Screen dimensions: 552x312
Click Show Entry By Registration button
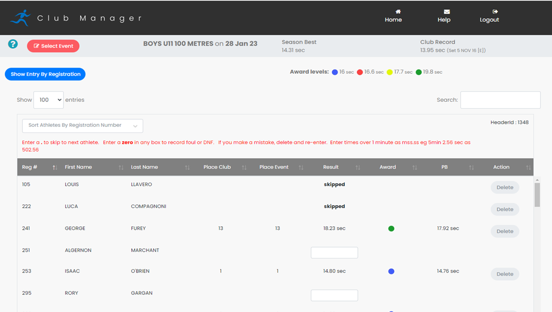(45, 74)
